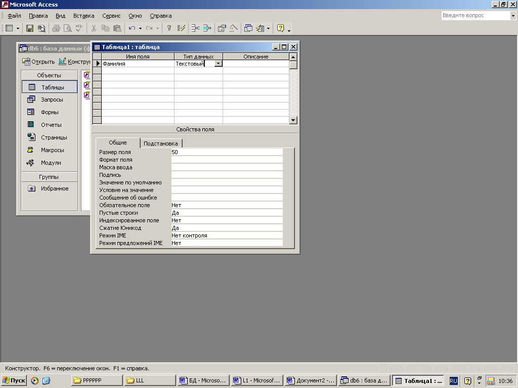Click the Print toolbar icon
This screenshot has height=388, width=518.
point(56,28)
